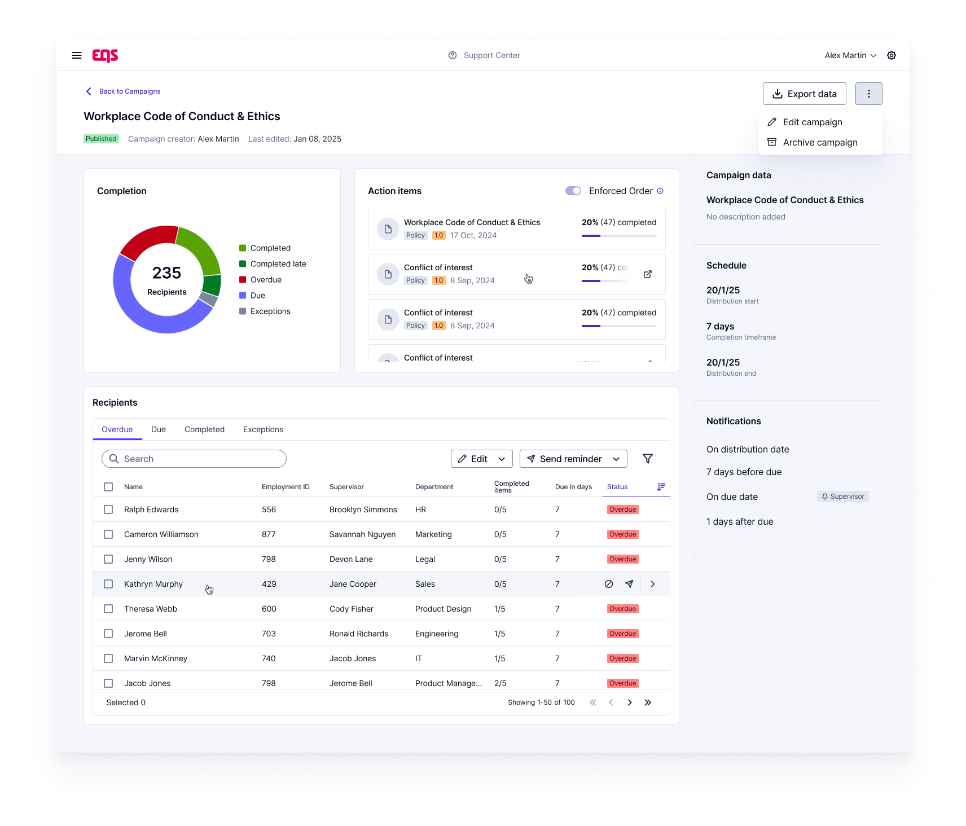Open the recipients filter funnel icon
This screenshot has width=966, height=826.
(648, 459)
